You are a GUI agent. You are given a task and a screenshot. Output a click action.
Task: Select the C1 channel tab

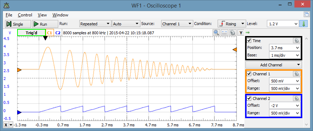(x=50, y=33)
